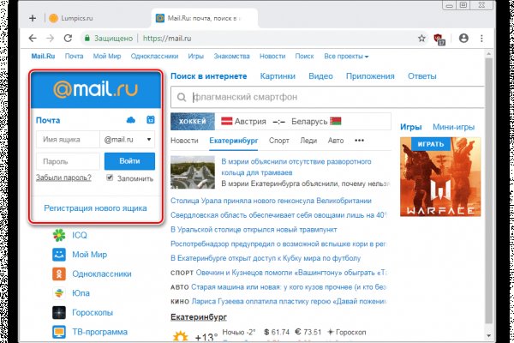Open the Одноклассники sidebar icon
Screen dimensions: 514x343
tap(59, 274)
